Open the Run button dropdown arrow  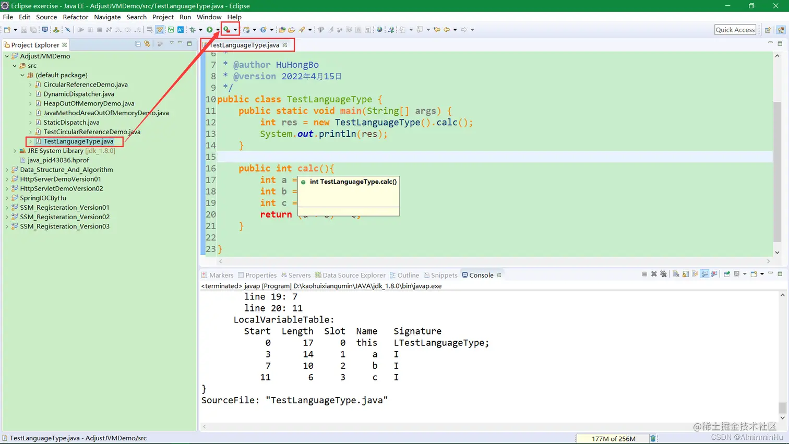coord(218,30)
